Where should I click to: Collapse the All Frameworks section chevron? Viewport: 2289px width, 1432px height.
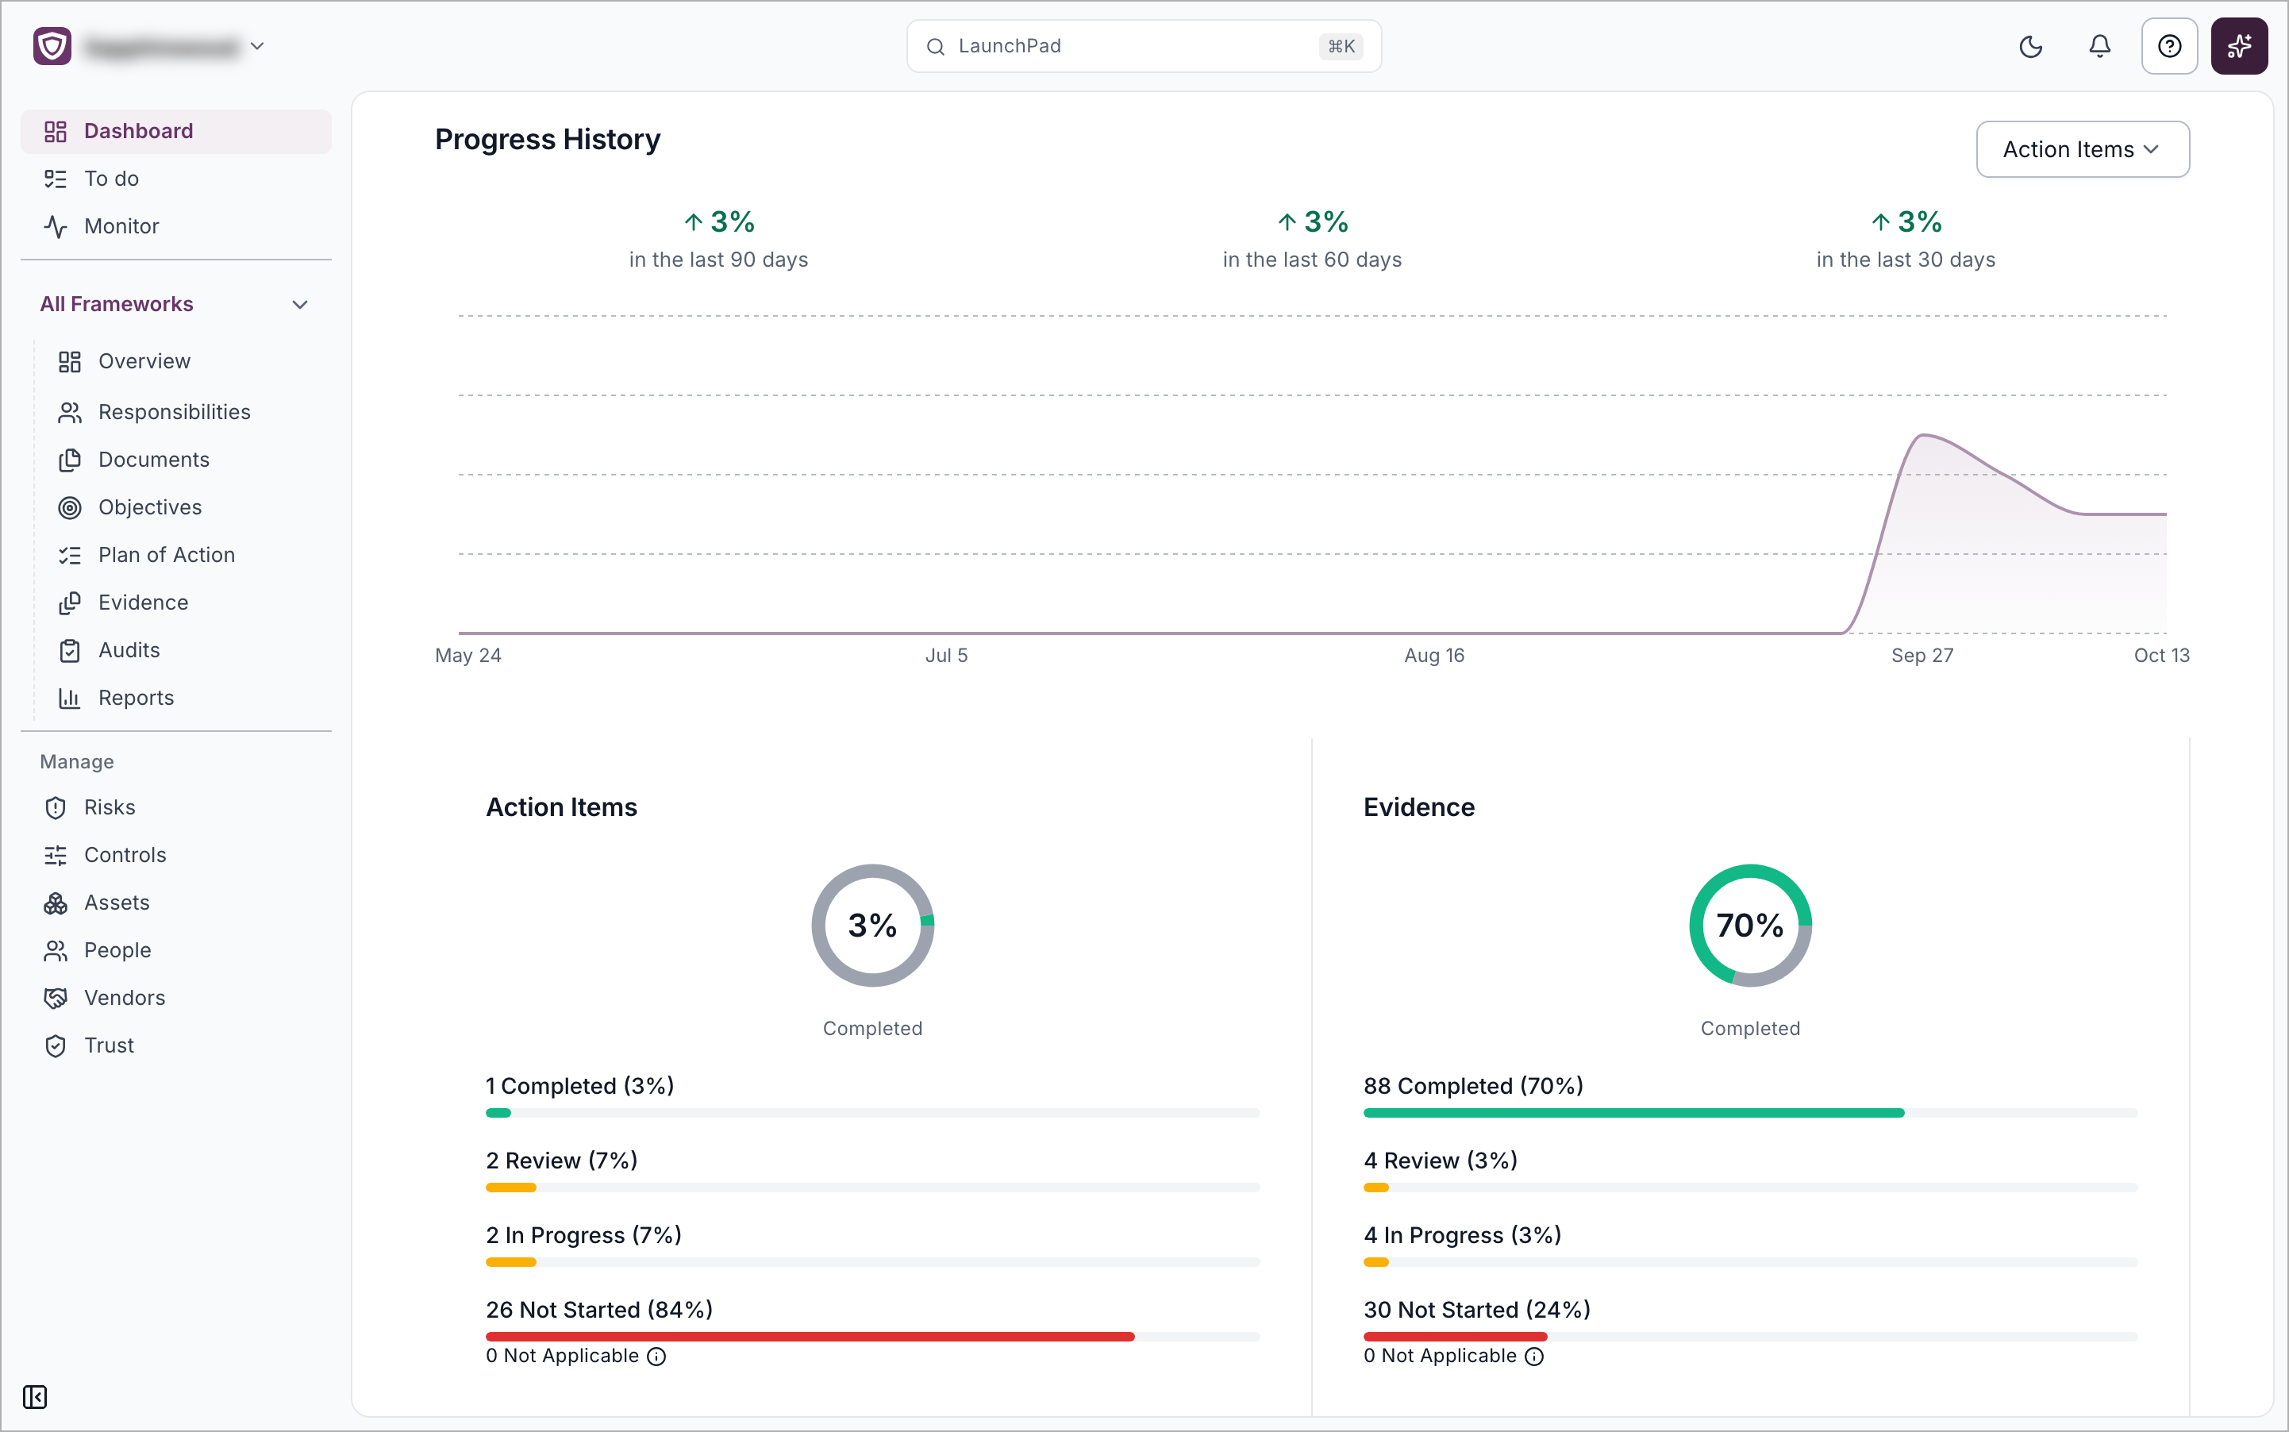coord(300,304)
